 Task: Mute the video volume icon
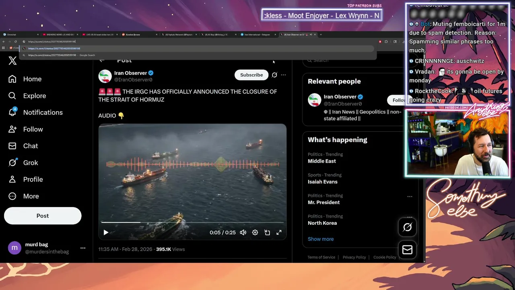243,232
